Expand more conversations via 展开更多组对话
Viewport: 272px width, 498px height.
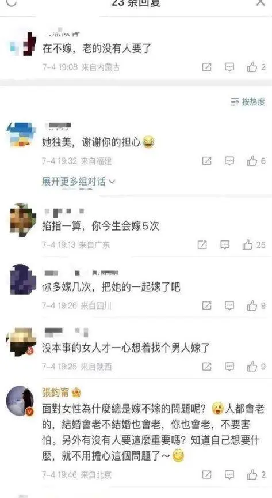(x=79, y=182)
